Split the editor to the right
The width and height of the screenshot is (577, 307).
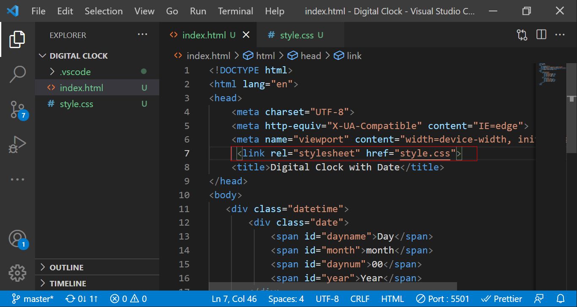pos(542,35)
